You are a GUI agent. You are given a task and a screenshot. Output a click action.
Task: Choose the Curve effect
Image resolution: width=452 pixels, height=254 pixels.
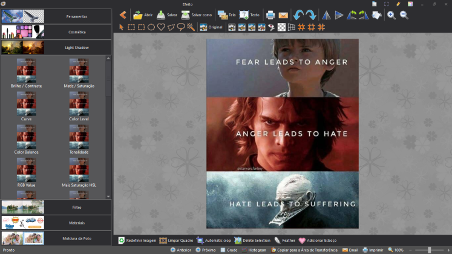pos(26,106)
